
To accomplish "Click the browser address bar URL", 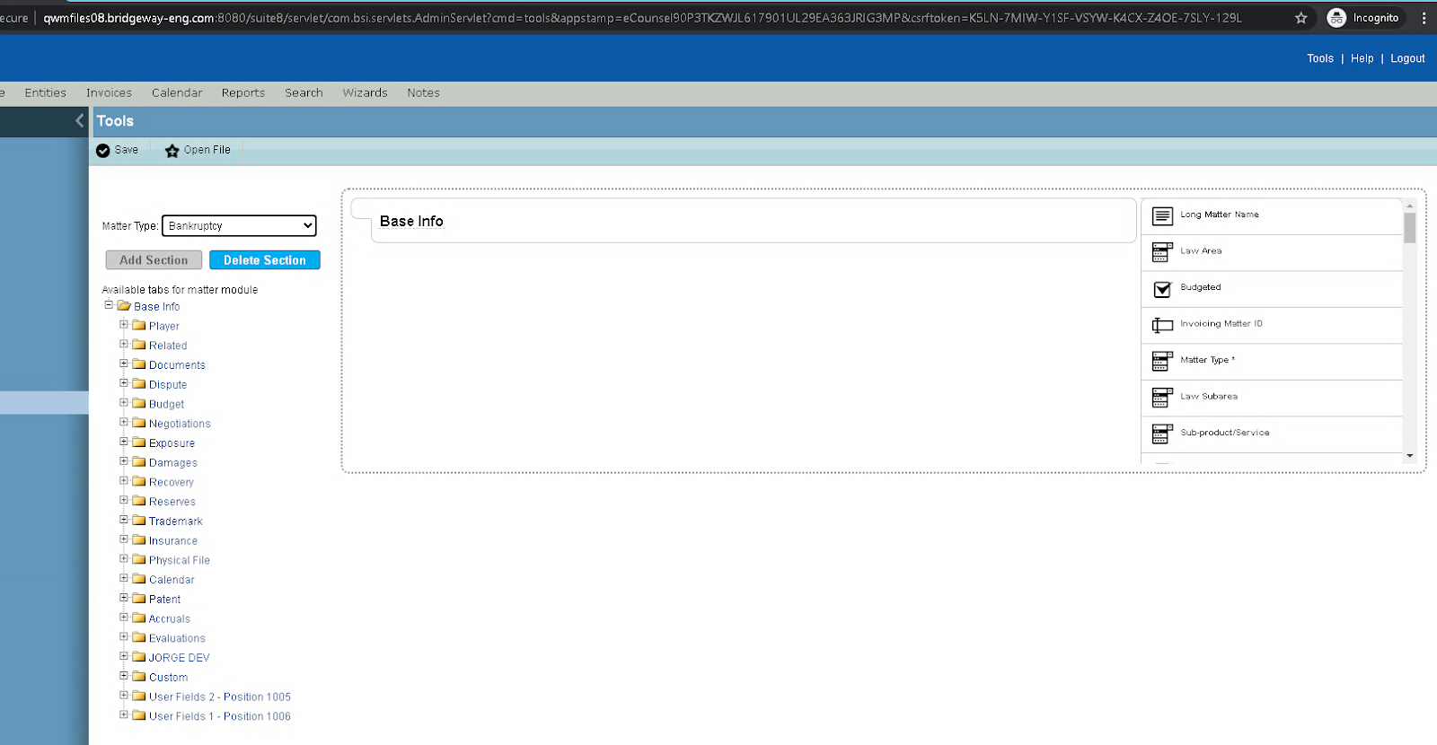I will (x=642, y=18).
